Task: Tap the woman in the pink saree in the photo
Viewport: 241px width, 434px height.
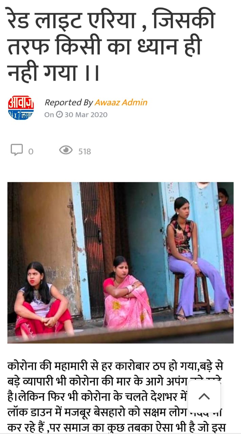Action: point(127,293)
